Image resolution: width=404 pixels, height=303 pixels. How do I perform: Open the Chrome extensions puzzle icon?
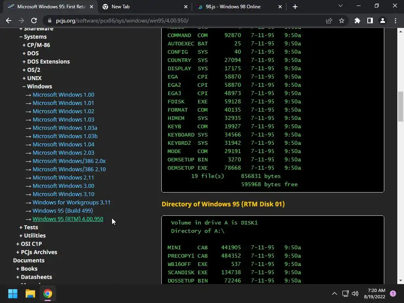click(x=357, y=21)
